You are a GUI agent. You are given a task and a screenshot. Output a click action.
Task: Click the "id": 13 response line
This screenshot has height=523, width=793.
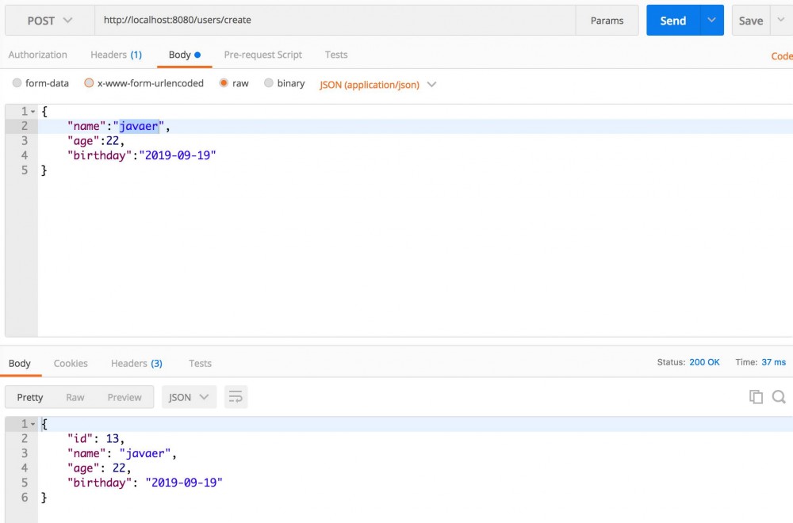96,439
